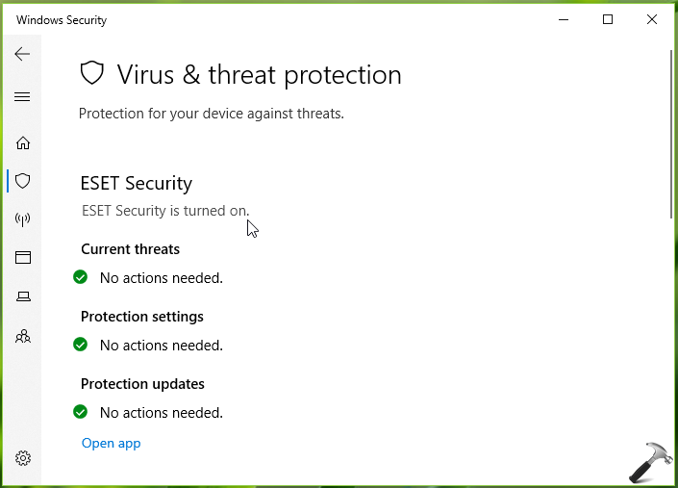Click the vertical scrollbar thumb
The image size is (678, 488).
(671, 135)
